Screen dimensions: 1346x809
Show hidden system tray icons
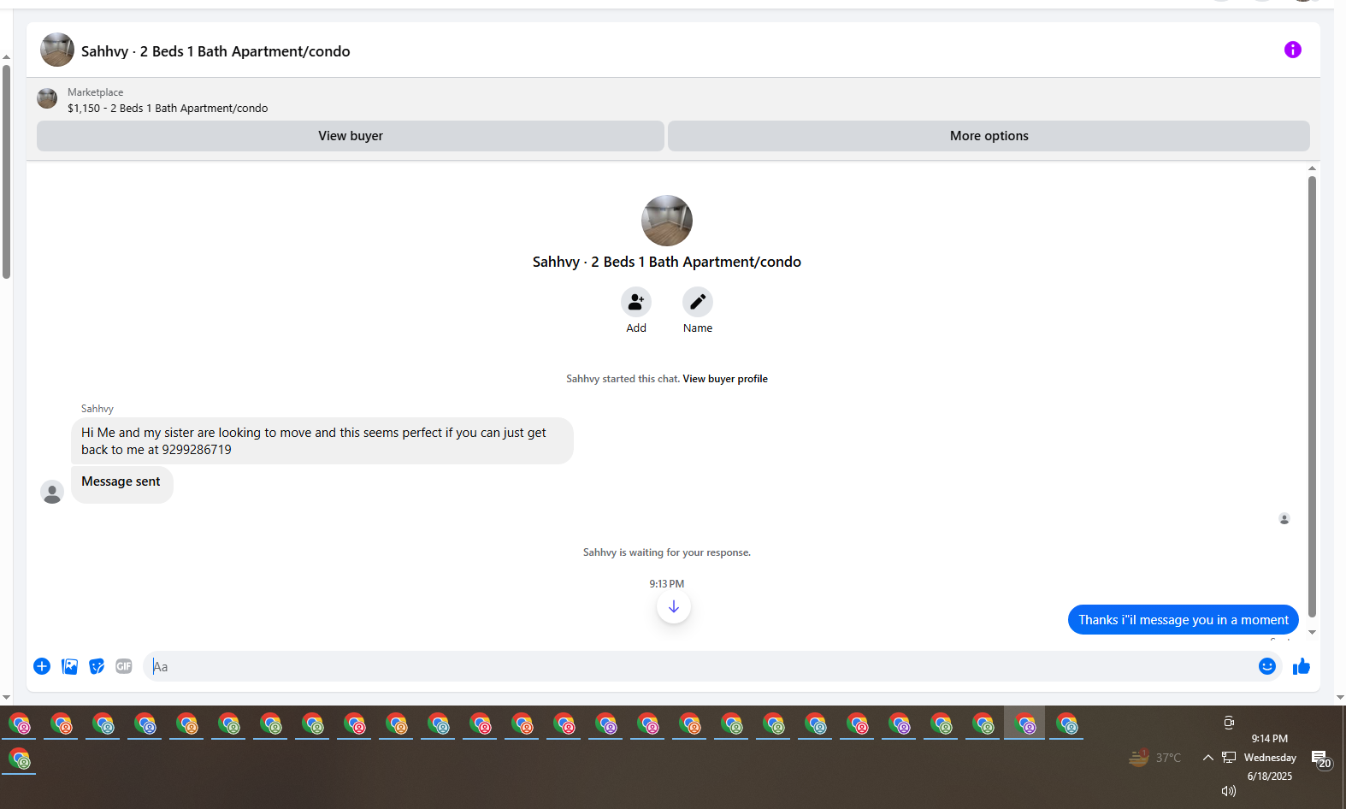tap(1207, 758)
